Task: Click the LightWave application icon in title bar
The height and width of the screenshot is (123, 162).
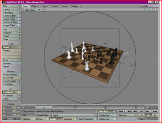Action: pyautogui.click(x=4, y=2)
